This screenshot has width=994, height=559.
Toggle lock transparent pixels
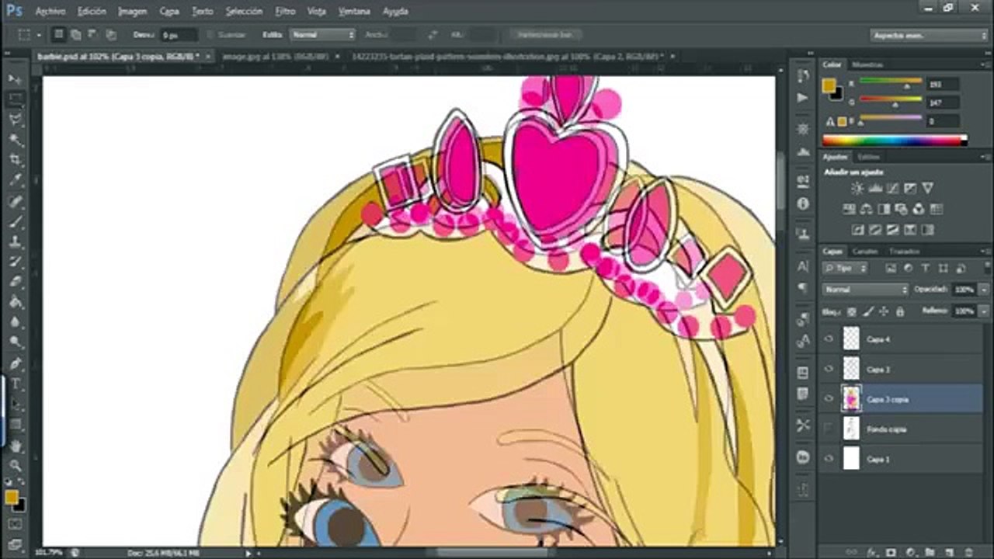click(x=852, y=311)
